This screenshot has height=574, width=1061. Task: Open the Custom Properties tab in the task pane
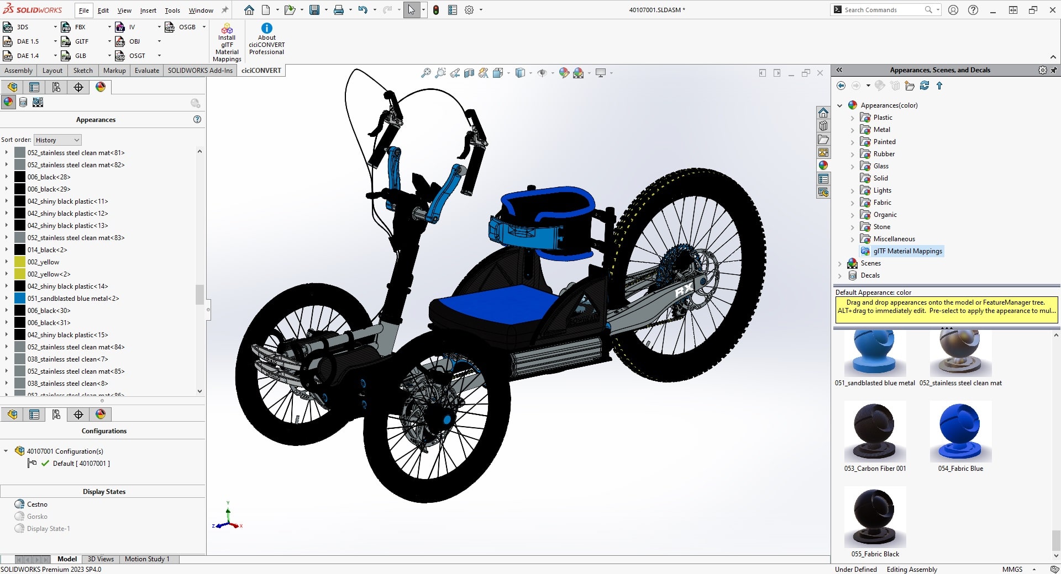click(823, 179)
